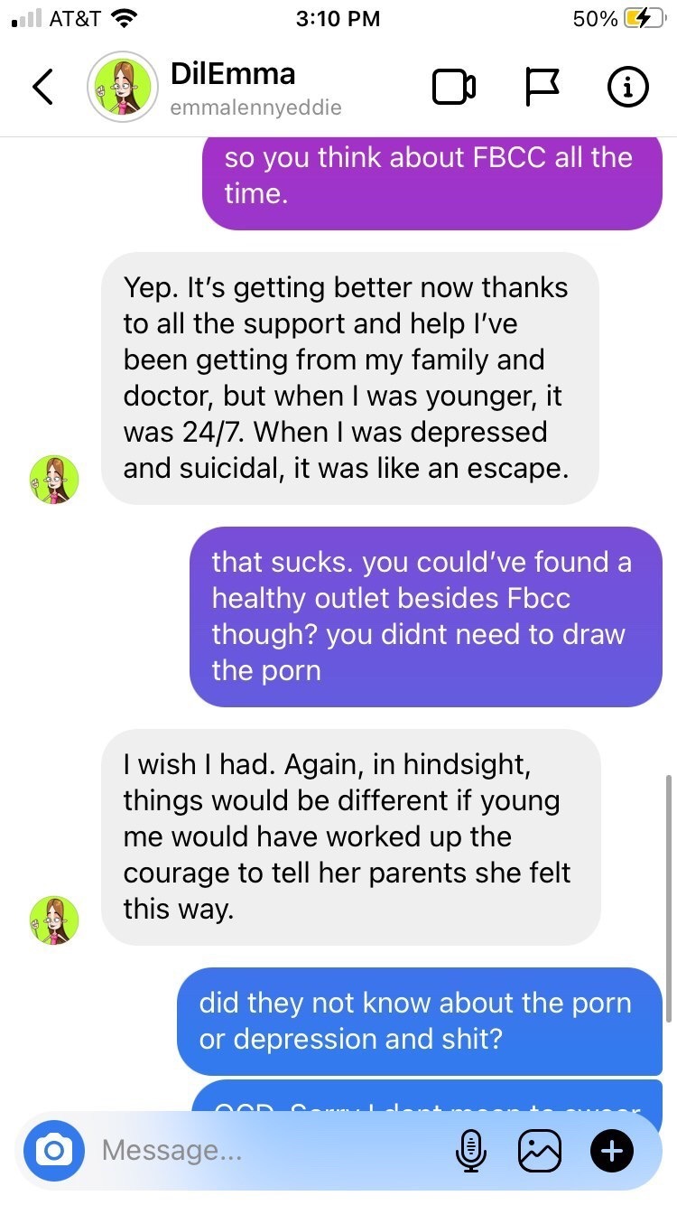Tap the emmalennyeddie username
The height and width of the screenshot is (1205, 677).
255,107
